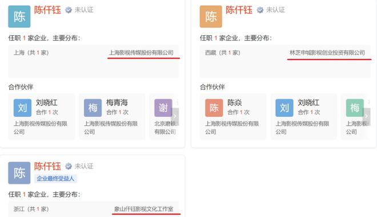Click 北京磨铁 company text under 谢
This screenshot has width=377, height=217.
coord(166,128)
